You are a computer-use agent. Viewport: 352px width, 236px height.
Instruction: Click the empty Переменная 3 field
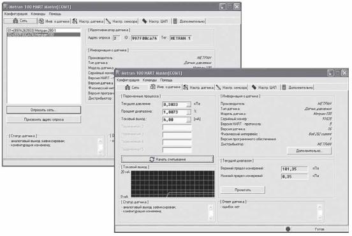click(x=177, y=135)
